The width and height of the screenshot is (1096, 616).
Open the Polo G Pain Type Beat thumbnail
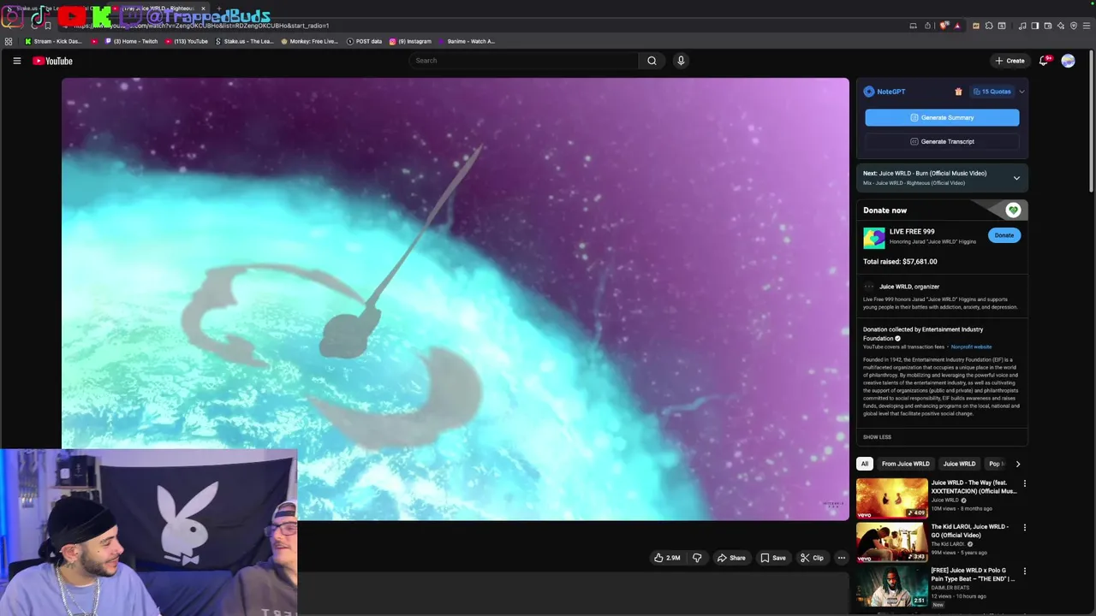(892, 586)
